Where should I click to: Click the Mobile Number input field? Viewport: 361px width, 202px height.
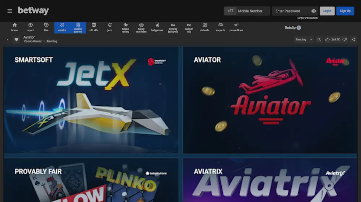pos(253,11)
